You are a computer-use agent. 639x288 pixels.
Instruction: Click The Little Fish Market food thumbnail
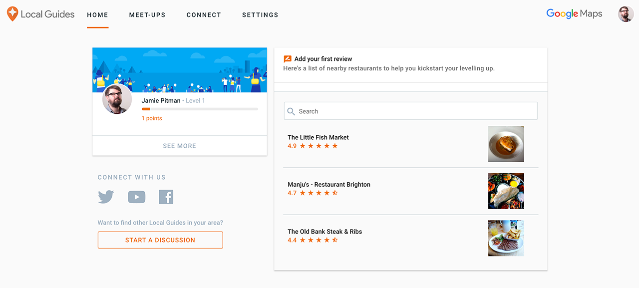(x=506, y=144)
